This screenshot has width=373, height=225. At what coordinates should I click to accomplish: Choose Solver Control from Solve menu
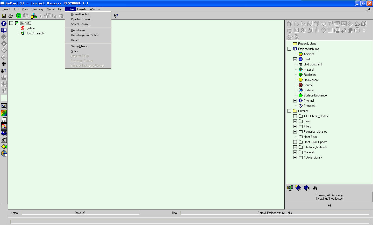point(88,24)
